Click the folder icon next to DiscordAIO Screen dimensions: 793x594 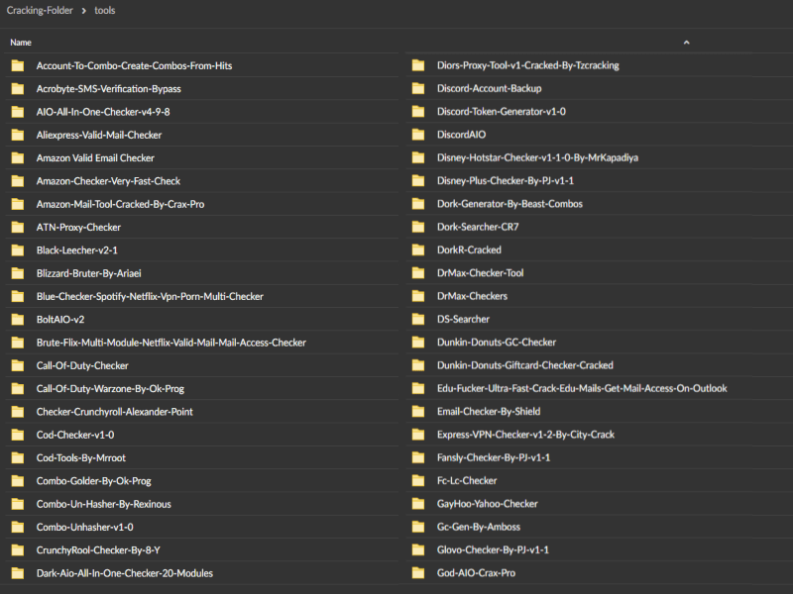[x=417, y=135]
